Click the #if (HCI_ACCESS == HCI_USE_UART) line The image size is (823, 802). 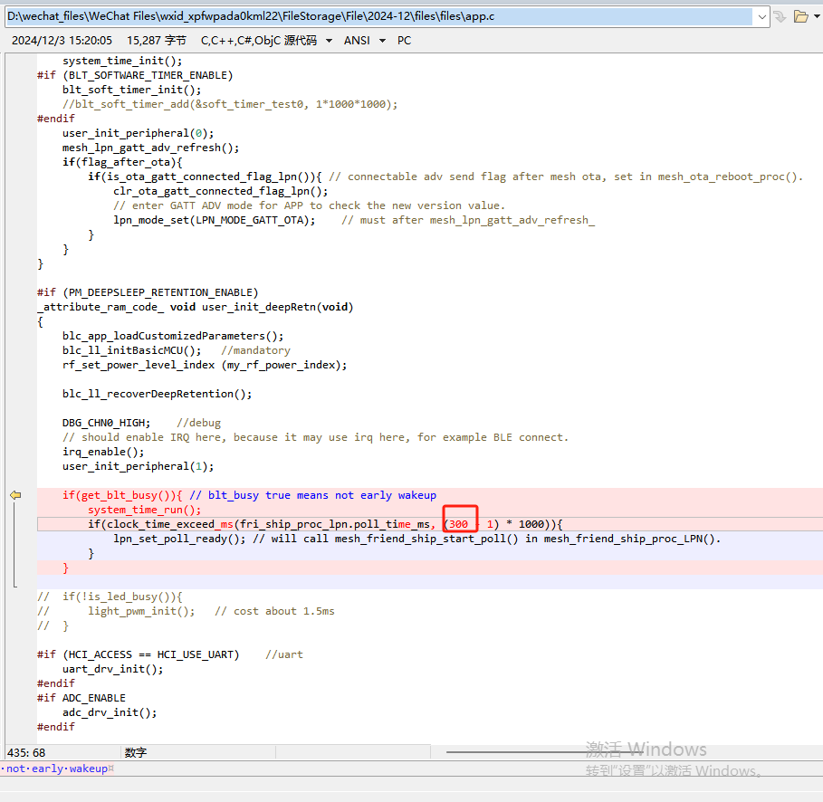click(138, 654)
